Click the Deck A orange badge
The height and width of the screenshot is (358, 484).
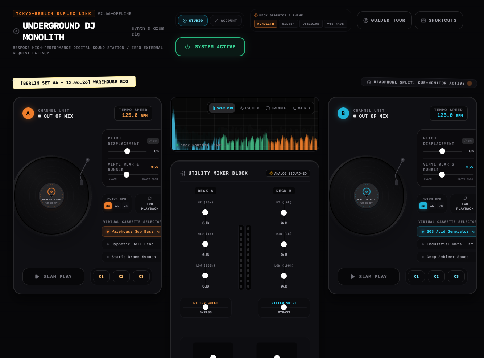[28, 113]
